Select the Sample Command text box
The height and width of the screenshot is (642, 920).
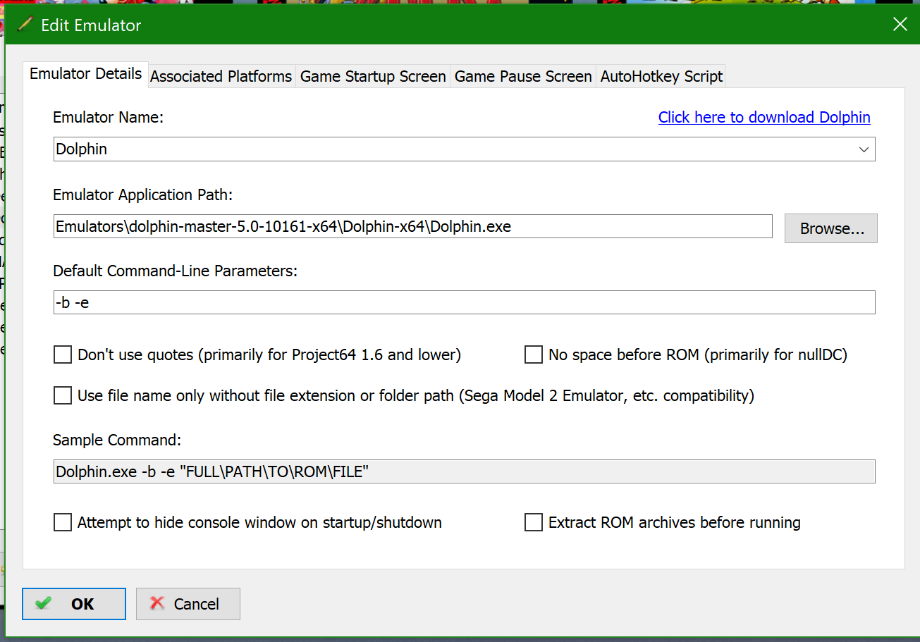(x=465, y=471)
